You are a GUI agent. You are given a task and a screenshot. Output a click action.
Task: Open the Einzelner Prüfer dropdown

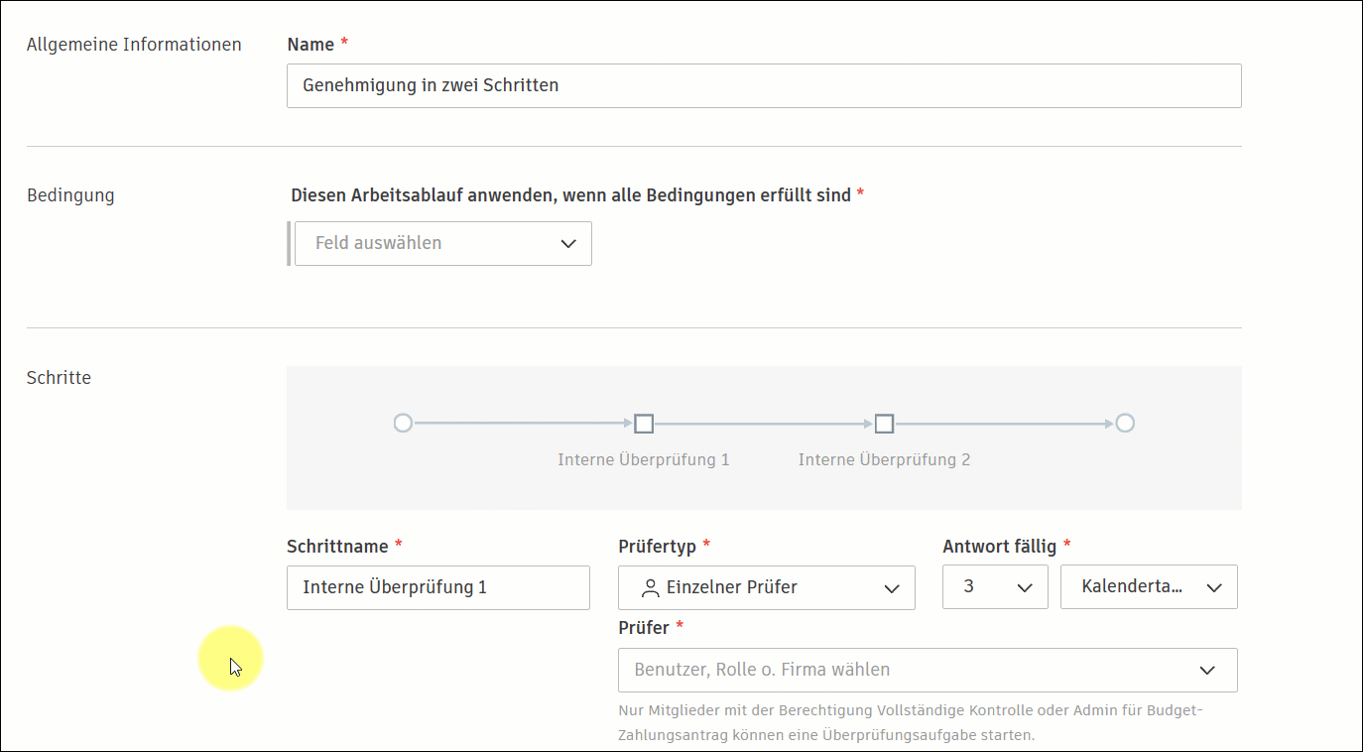point(766,587)
